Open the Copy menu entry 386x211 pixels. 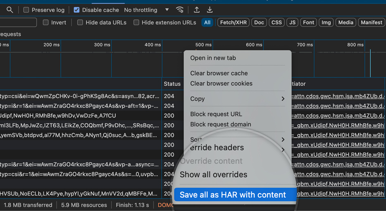pyautogui.click(x=237, y=99)
